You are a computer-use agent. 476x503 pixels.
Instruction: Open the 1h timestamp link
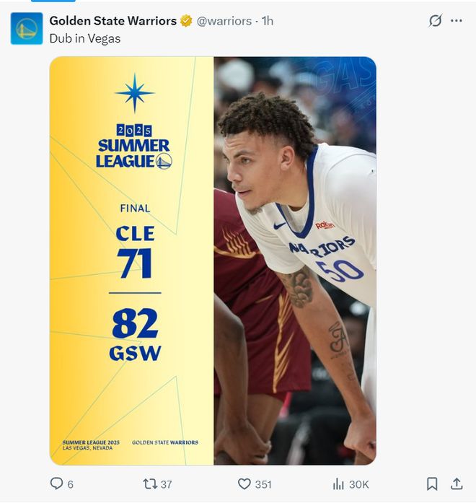[268, 21]
